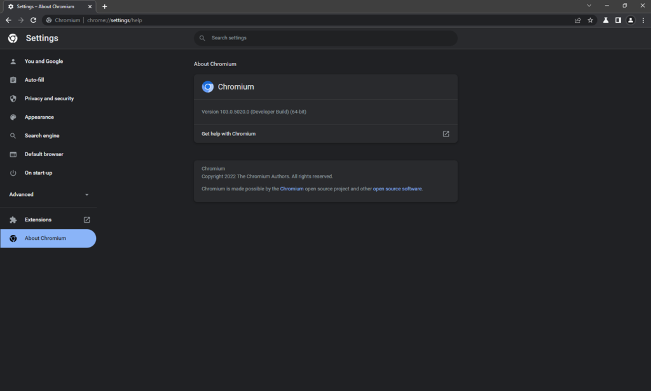Open the three-dot Chromium menu
Image resolution: width=651 pixels, height=391 pixels.
(x=643, y=20)
